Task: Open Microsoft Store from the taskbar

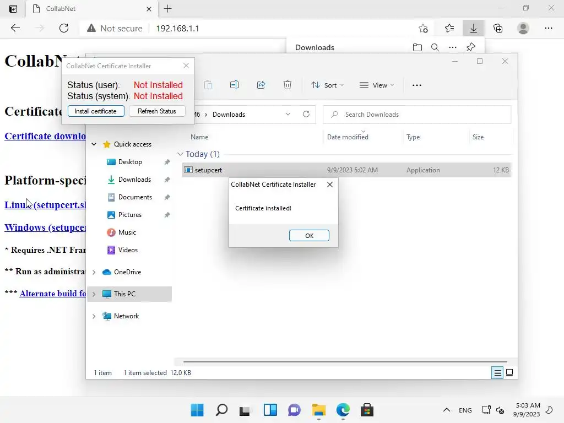Action: [367, 410]
